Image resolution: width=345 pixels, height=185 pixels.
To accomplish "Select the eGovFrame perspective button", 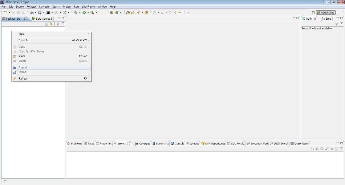I will pyautogui.click(x=326, y=13).
